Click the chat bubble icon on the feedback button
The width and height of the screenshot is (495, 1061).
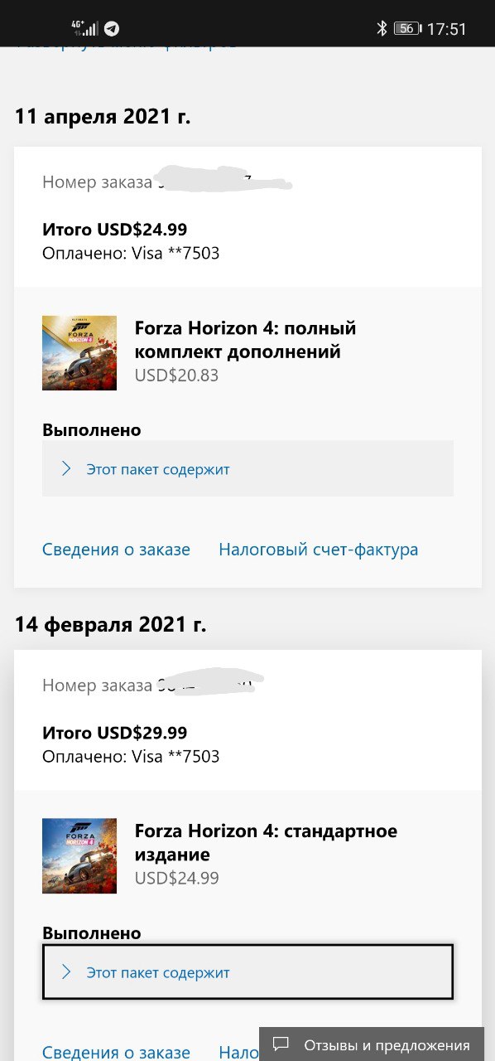(x=281, y=1044)
